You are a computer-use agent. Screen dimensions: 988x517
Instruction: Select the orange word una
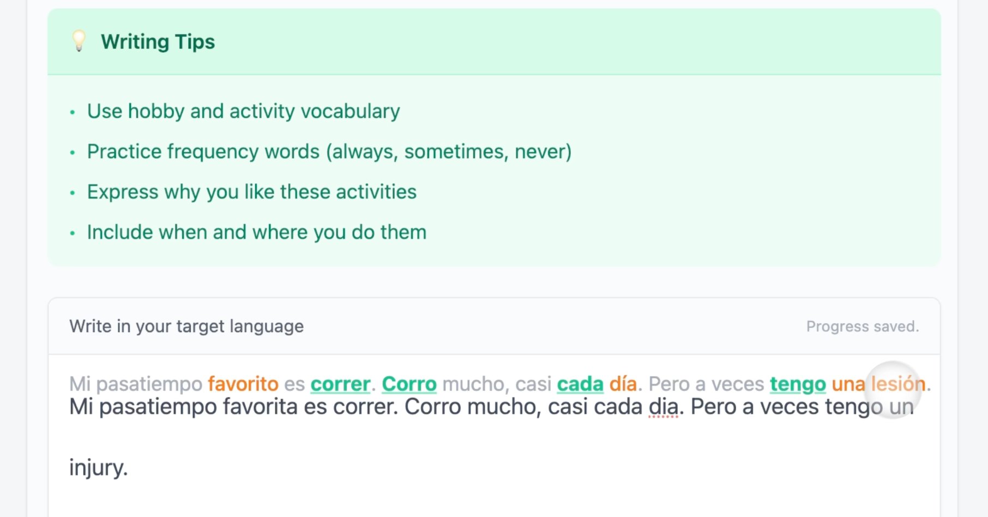coord(848,384)
